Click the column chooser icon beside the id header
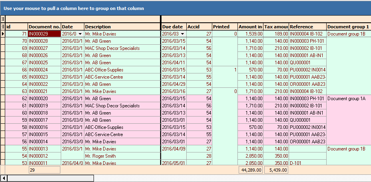The image size is (371, 182). pyautogui.click(x=3, y=27)
